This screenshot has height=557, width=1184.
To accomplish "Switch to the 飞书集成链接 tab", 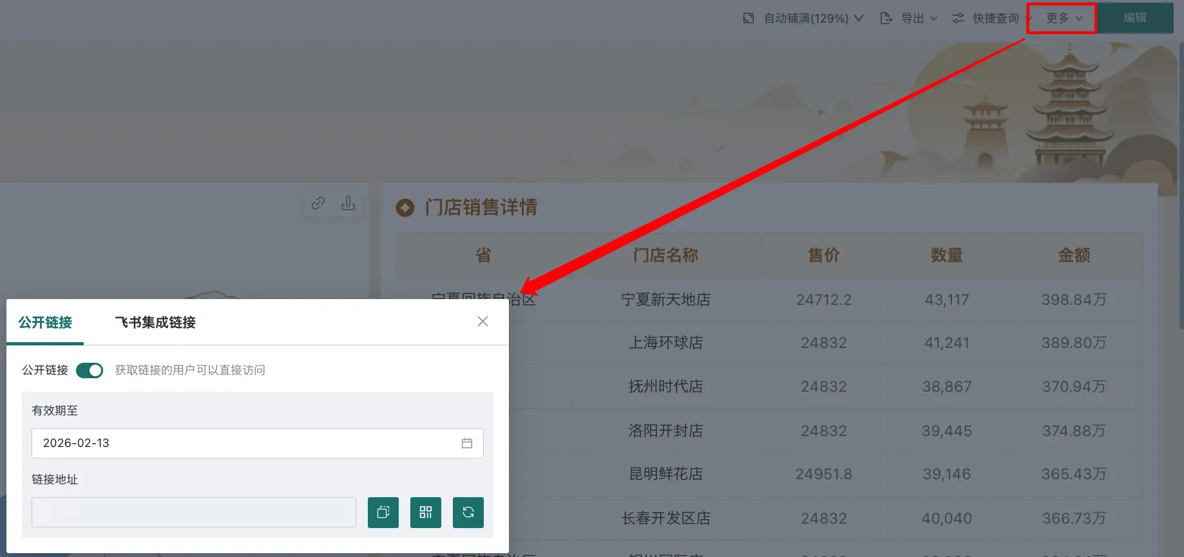I will click(x=155, y=322).
